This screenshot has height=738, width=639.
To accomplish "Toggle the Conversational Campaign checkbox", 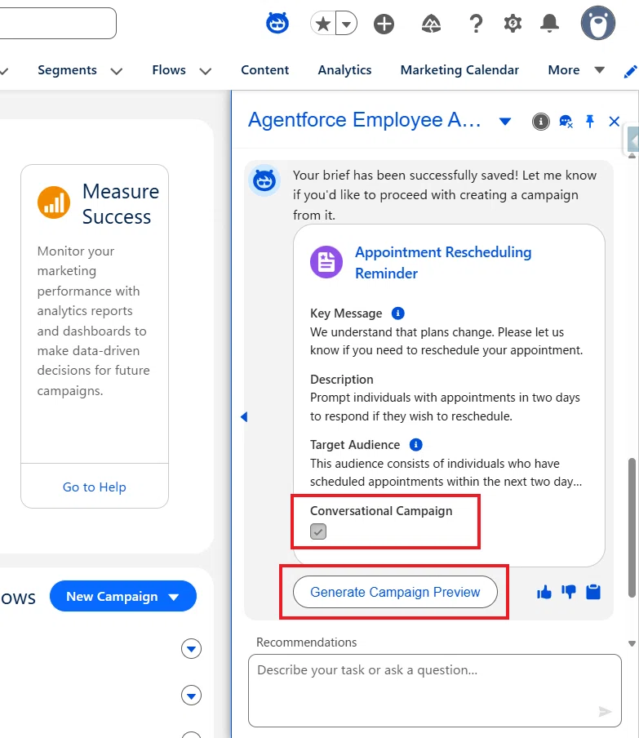I will tap(318, 531).
